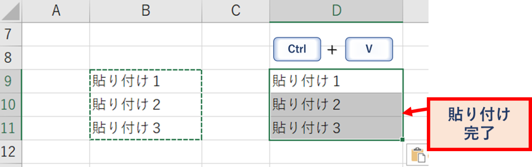Select column C header
532x167 pixels.
coord(235,11)
